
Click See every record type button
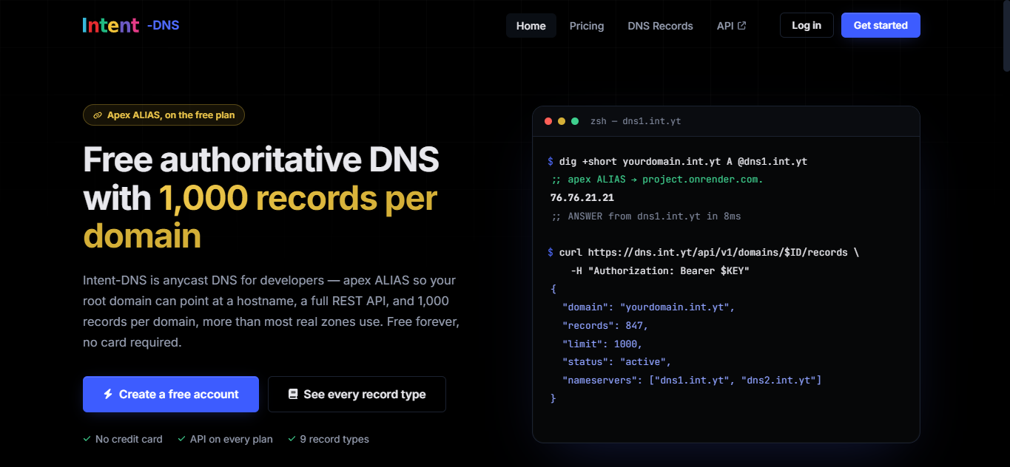[x=357, y=394]
